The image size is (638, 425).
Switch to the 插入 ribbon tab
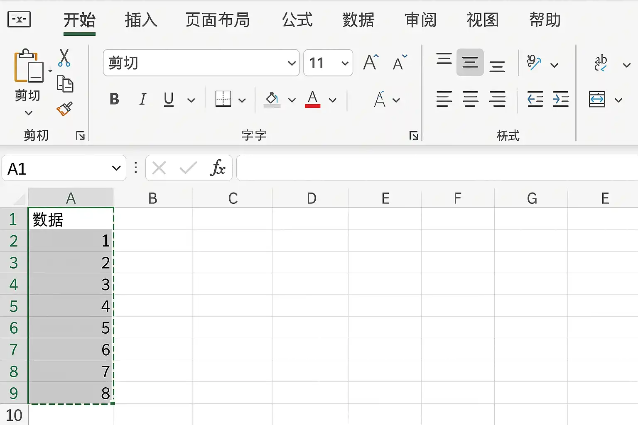tap(141, 20)
